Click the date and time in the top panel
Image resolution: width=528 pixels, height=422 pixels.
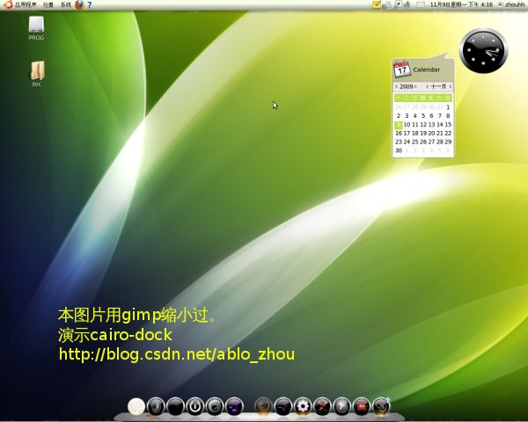(461, 4)
